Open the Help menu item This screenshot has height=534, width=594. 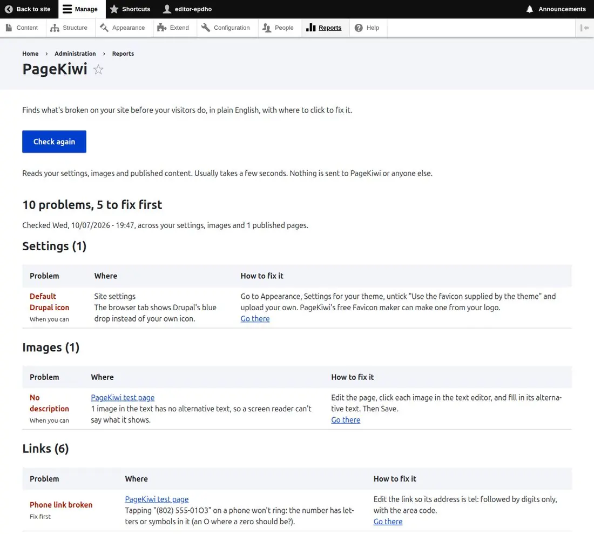pos(367,28)
